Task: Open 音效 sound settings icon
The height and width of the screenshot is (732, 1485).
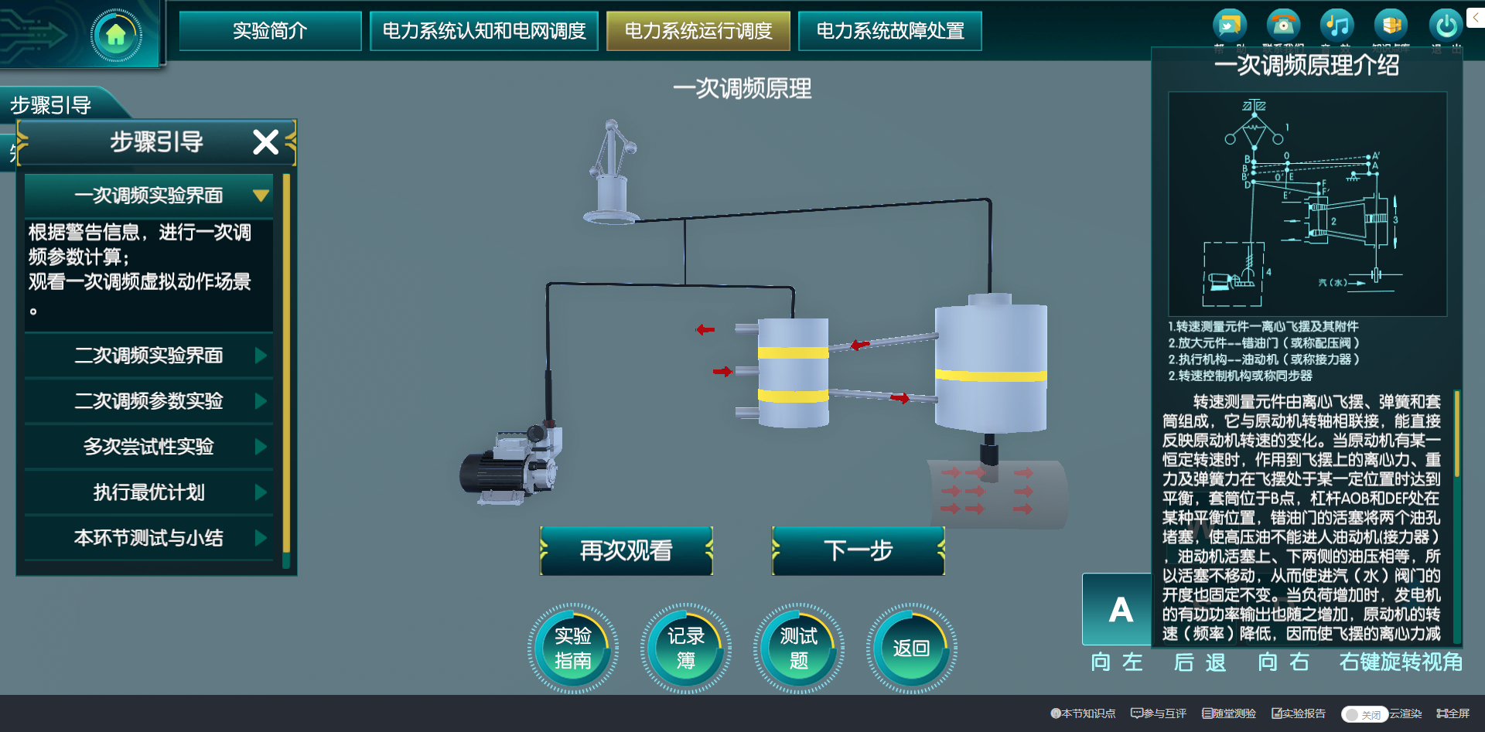Action: pyautogui.click(x=1336, y=26)
